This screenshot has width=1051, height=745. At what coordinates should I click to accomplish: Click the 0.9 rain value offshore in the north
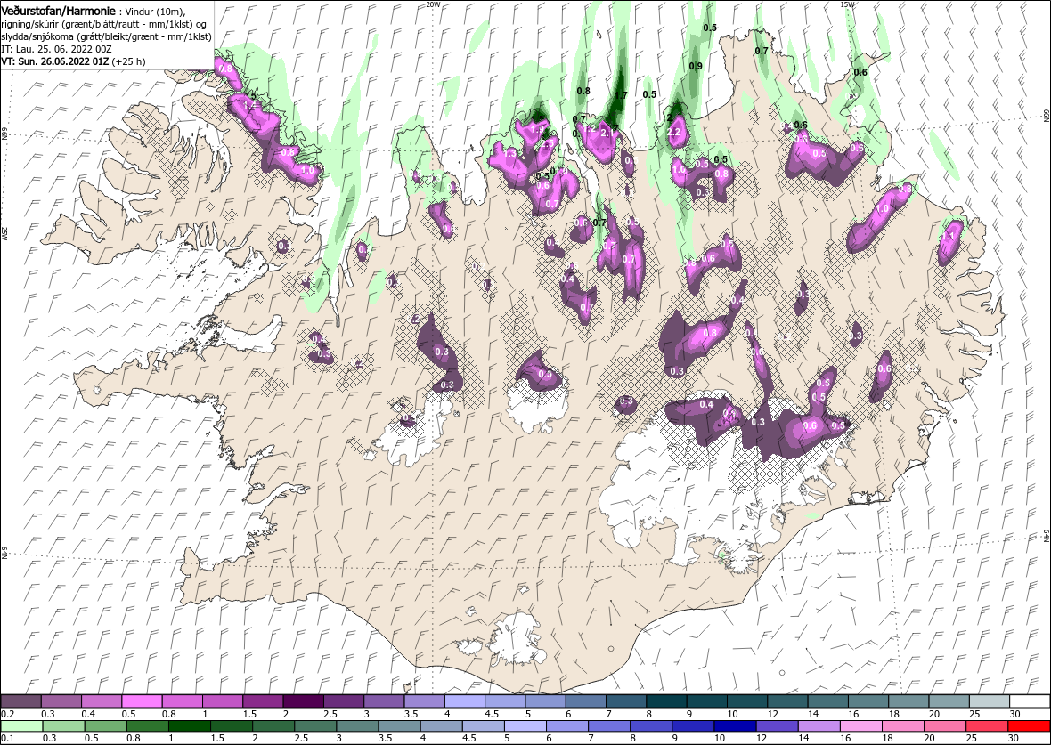click(x=696, y=66)
